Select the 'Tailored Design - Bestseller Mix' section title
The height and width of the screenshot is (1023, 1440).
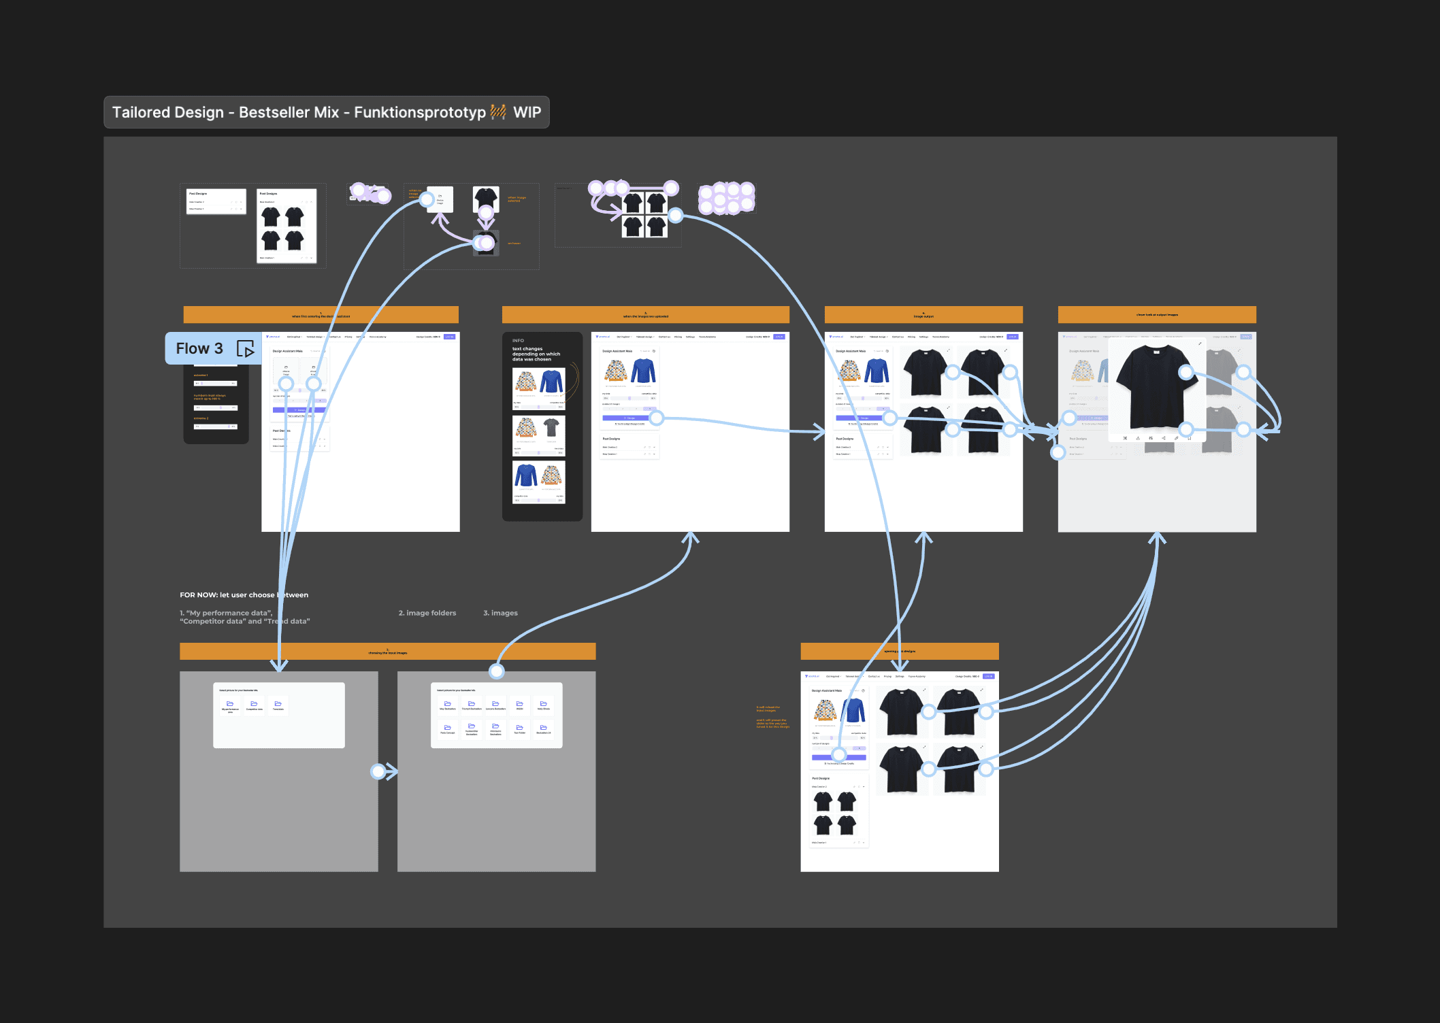pyautogui.click(x=326, y=112)
